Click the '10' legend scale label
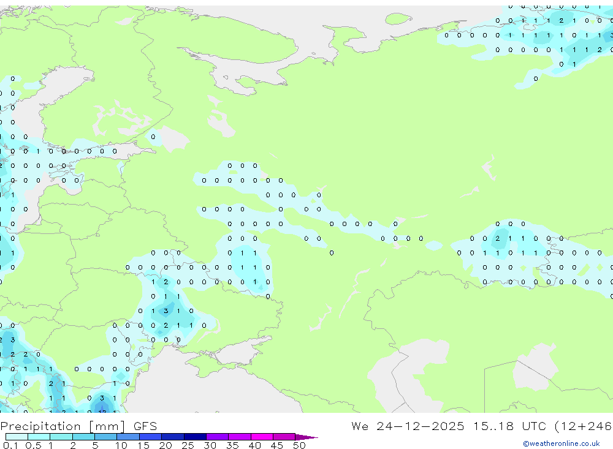613x449 pixels. click(x=121, y=445)
